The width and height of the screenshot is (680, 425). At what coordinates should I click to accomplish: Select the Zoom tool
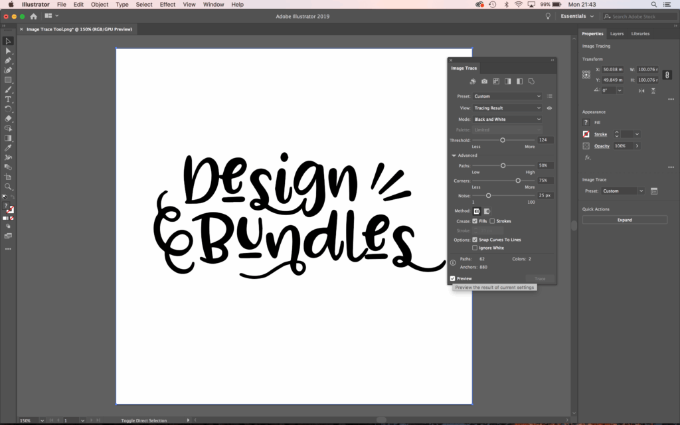[x=8, y=187]
